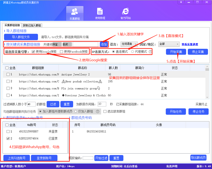Click the 未登录 status of account 1

coord(53,131)
